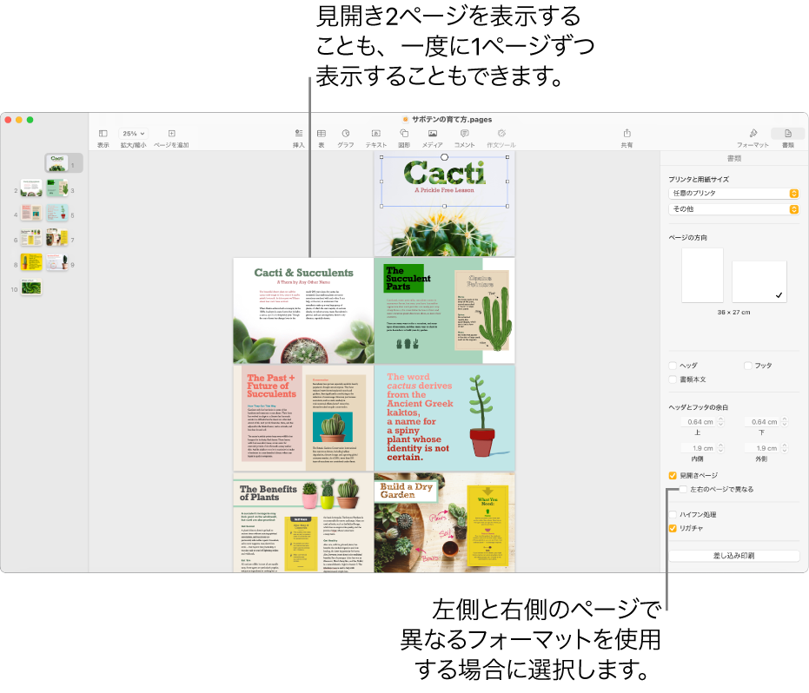This screenshot has height=693, width=809.
Task: Click The Benefits of Plants heading
Action: (x=268, y=493)
